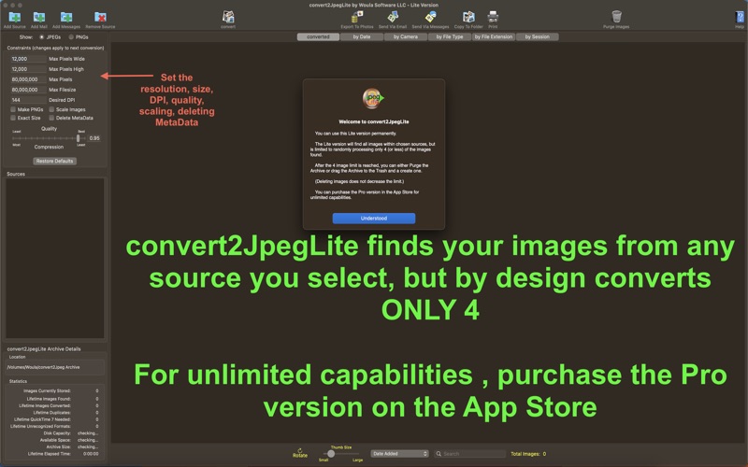
Task: Enable the Exact Size checkbox
Action: pos(13,118)
